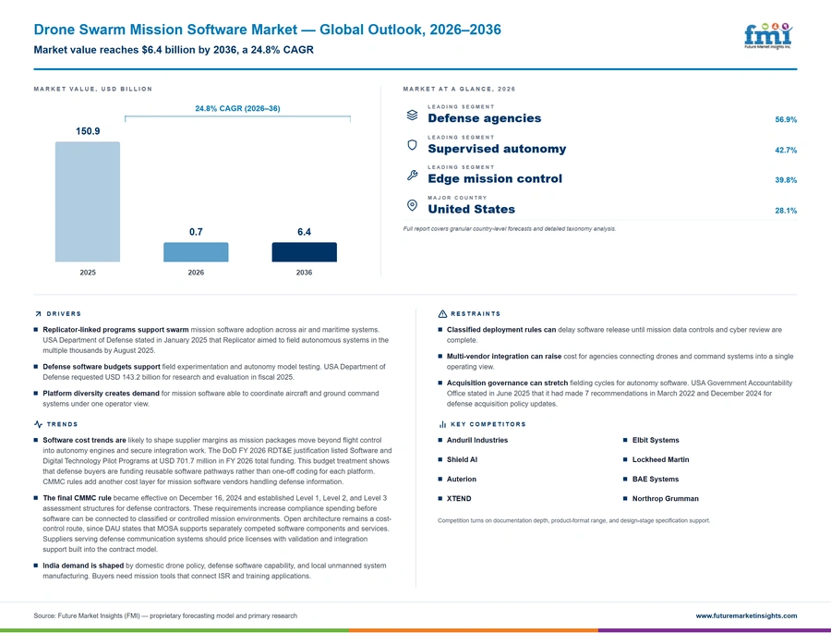The width and height of the screenshot is (831, 633).
Task: Click the bar chart icon next to Key Competitors
Action: point(442,424)
